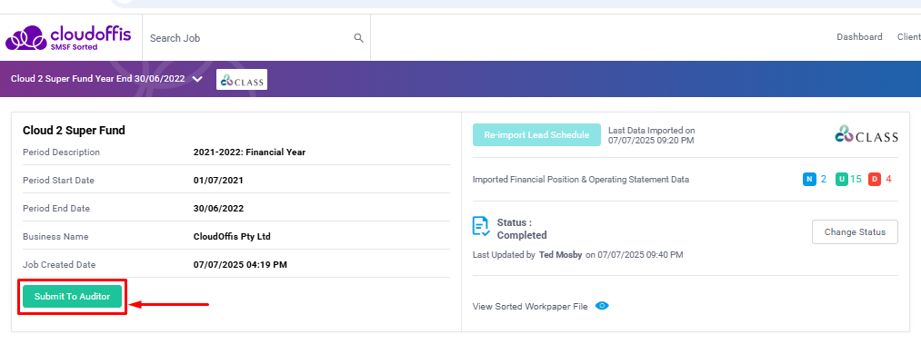Click the count 15 next to U badge
Image resolution: width=921 pixels, height=344 pixels.
click(x=856, y=180)
